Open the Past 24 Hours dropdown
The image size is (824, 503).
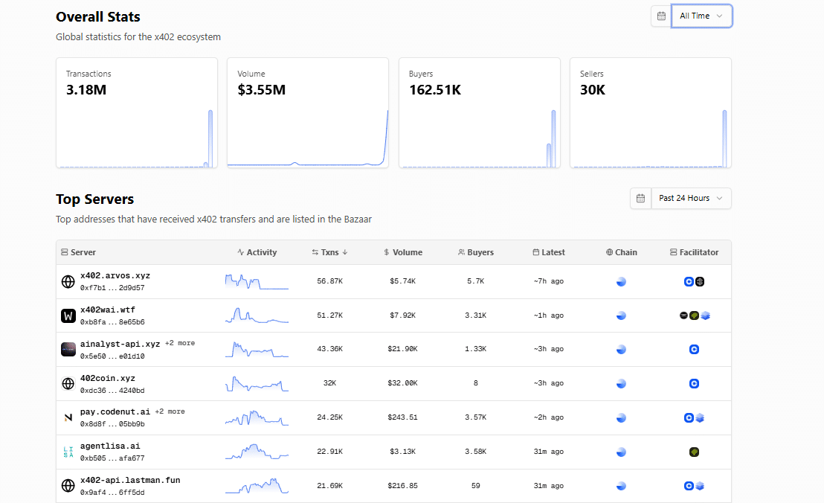[691, 199]
